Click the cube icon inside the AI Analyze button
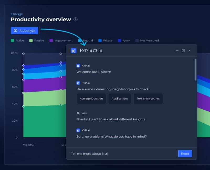The image size is (210, 170). pos(15,30)
